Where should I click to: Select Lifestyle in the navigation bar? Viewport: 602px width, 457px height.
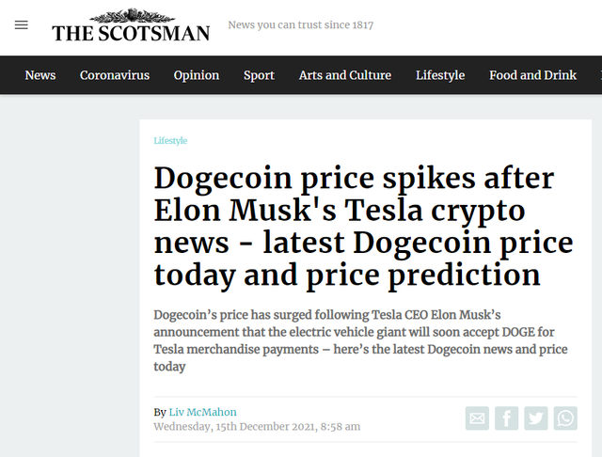click(440, 75)
